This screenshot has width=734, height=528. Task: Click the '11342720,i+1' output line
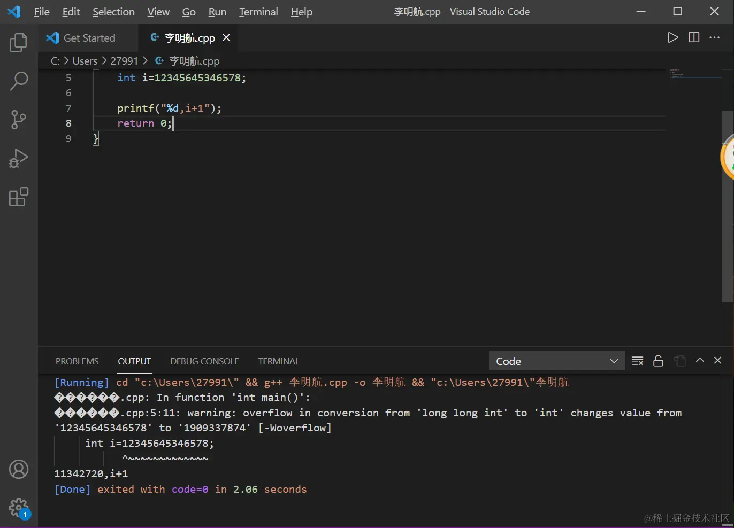91,473
